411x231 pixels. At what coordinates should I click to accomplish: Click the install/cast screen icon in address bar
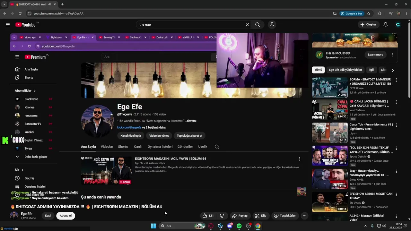tap(335, 13)
